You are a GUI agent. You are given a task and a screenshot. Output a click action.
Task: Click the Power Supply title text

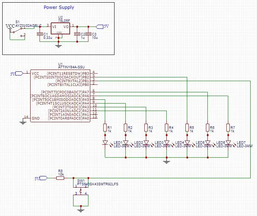[59, 7]
